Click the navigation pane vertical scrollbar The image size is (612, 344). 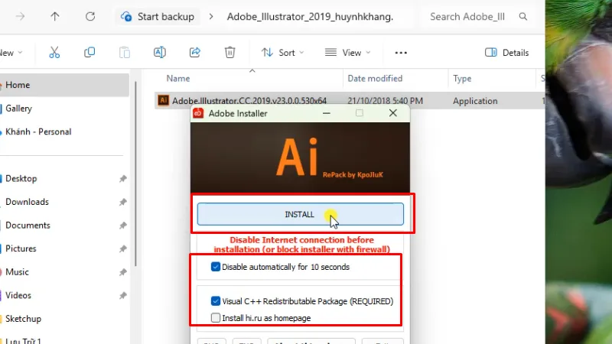[136, 174]
